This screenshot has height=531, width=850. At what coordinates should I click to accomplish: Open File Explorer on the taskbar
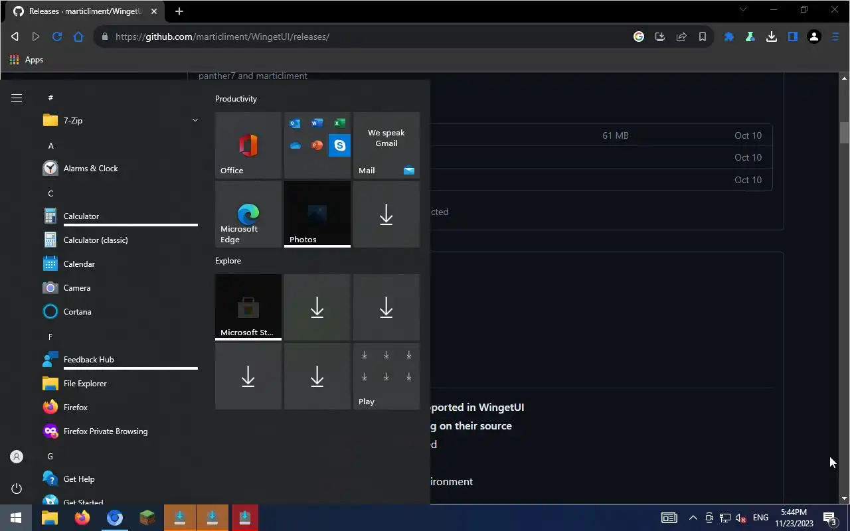[x=50, y=518]
